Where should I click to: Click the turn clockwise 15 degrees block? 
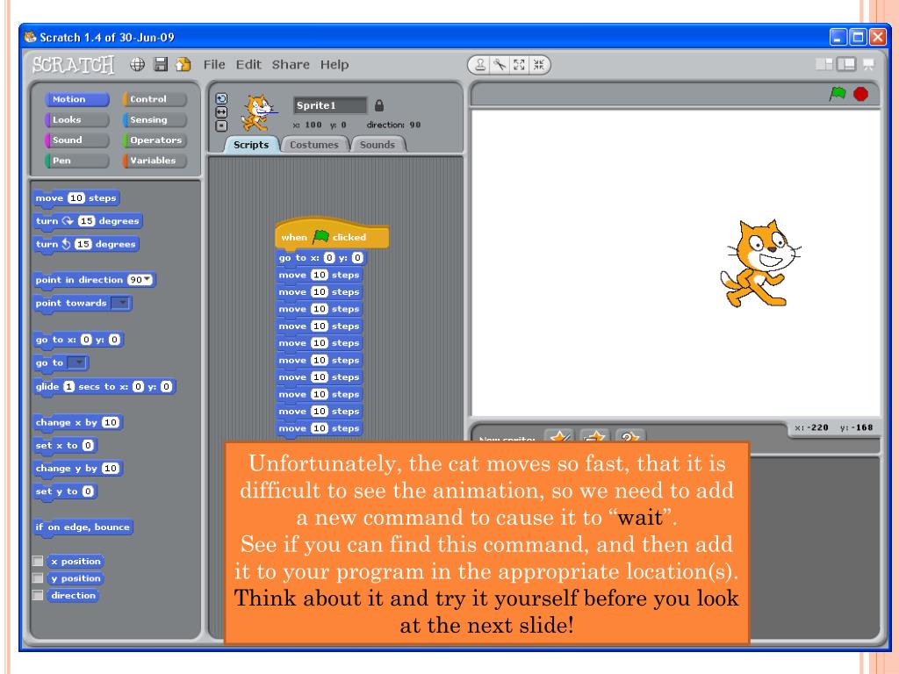point(88,220)
